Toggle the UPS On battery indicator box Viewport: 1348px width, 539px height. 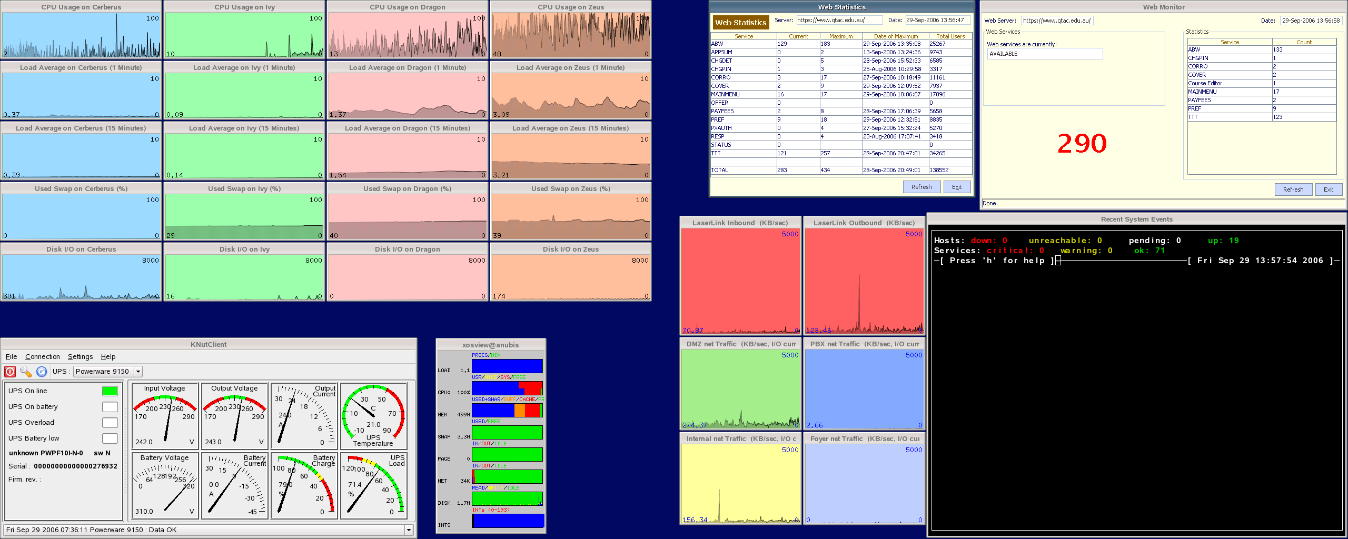[x=110, y=407]
